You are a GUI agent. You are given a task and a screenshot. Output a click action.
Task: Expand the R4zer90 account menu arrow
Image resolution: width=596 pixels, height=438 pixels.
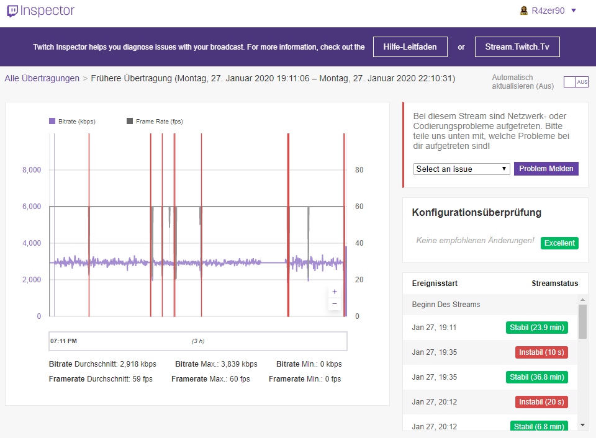point(574,11)
